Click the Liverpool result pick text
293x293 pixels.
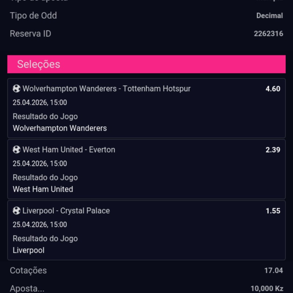point(29,251)
